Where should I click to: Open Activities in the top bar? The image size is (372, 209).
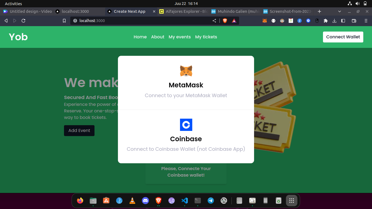click(x=13, y=4)
